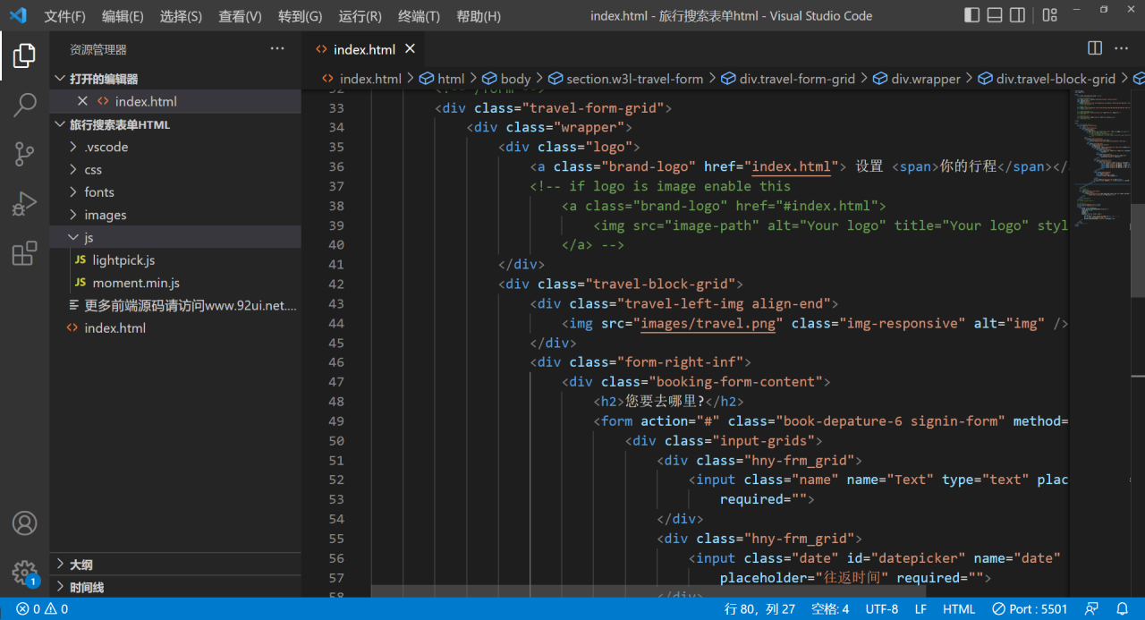Click errors and warnings count in status bar
This screenshot has width=1145, height=620.
point(42,609)
